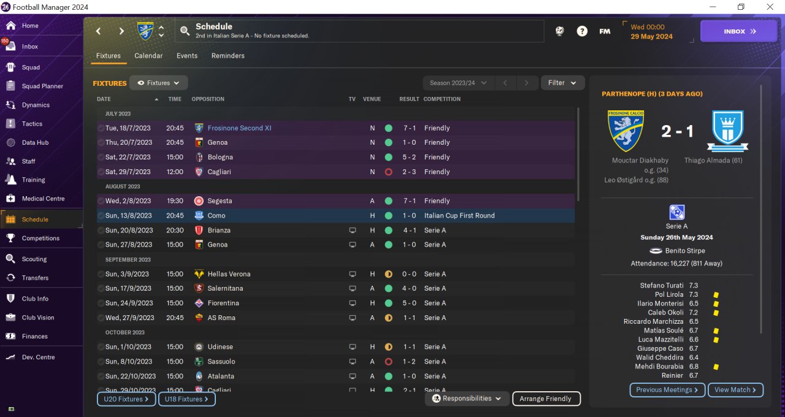
Task: Open the Finances icon in sidebar
Action: click(x=10, y=336)
